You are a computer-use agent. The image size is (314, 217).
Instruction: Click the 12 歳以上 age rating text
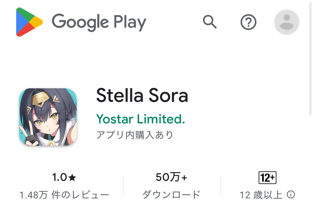point(261,195)
